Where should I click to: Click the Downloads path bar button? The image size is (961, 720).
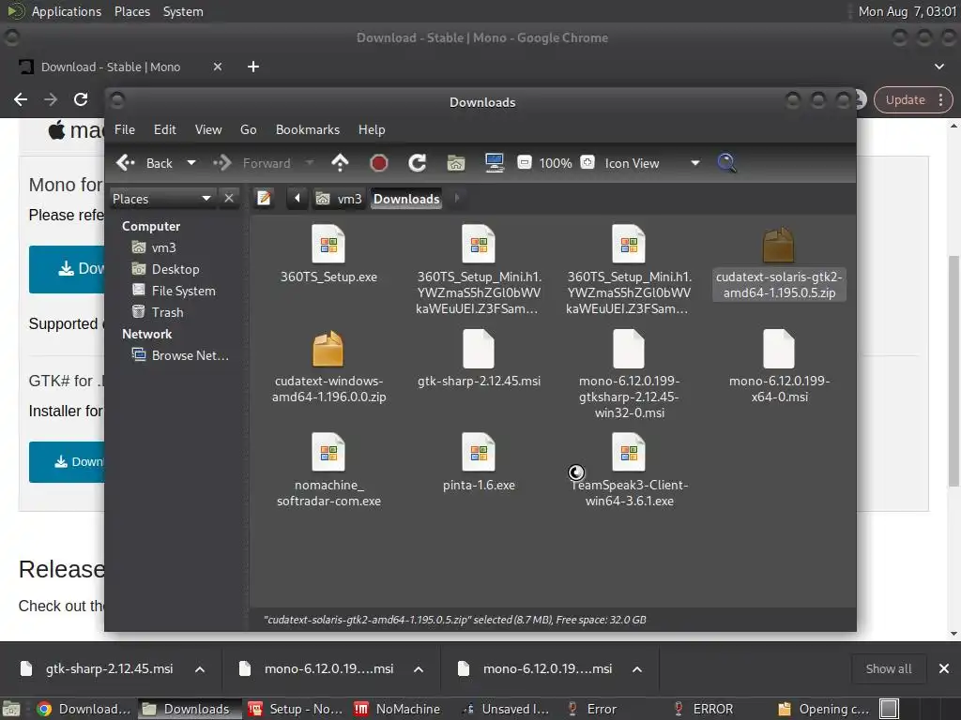coord(406,199)
